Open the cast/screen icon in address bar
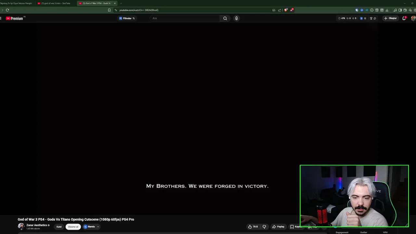Image resolution: width=416 pixels, height=234 pixels. tap(274, 10)
